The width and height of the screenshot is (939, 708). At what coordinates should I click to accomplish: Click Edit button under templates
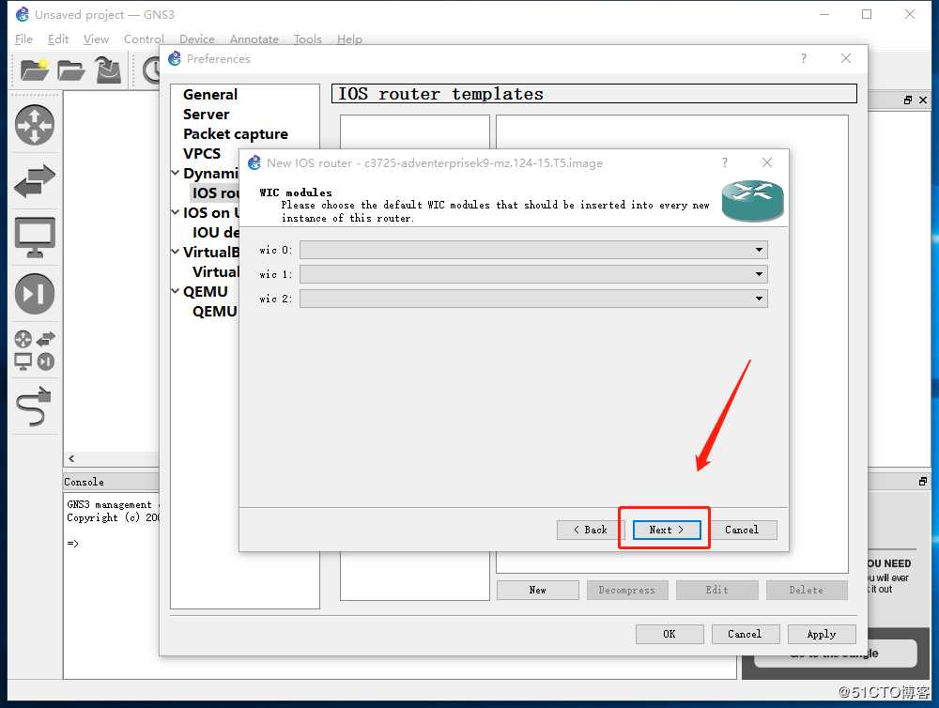click(716, 590)
